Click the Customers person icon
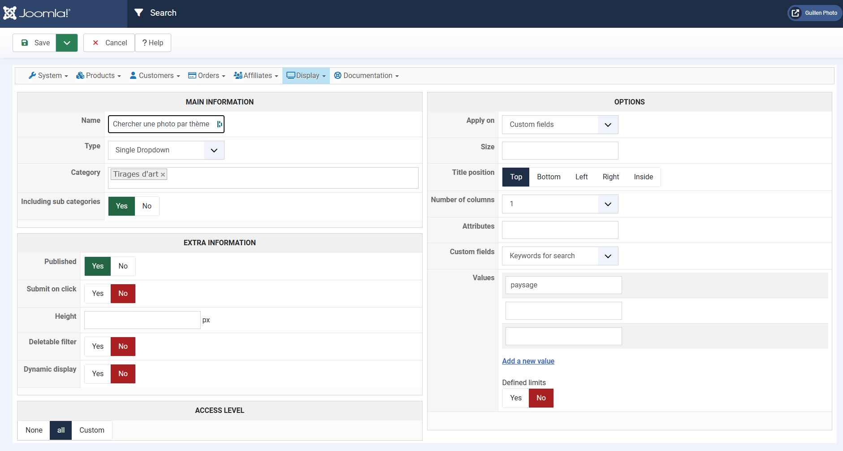843x451 pixels. (133, 75)
